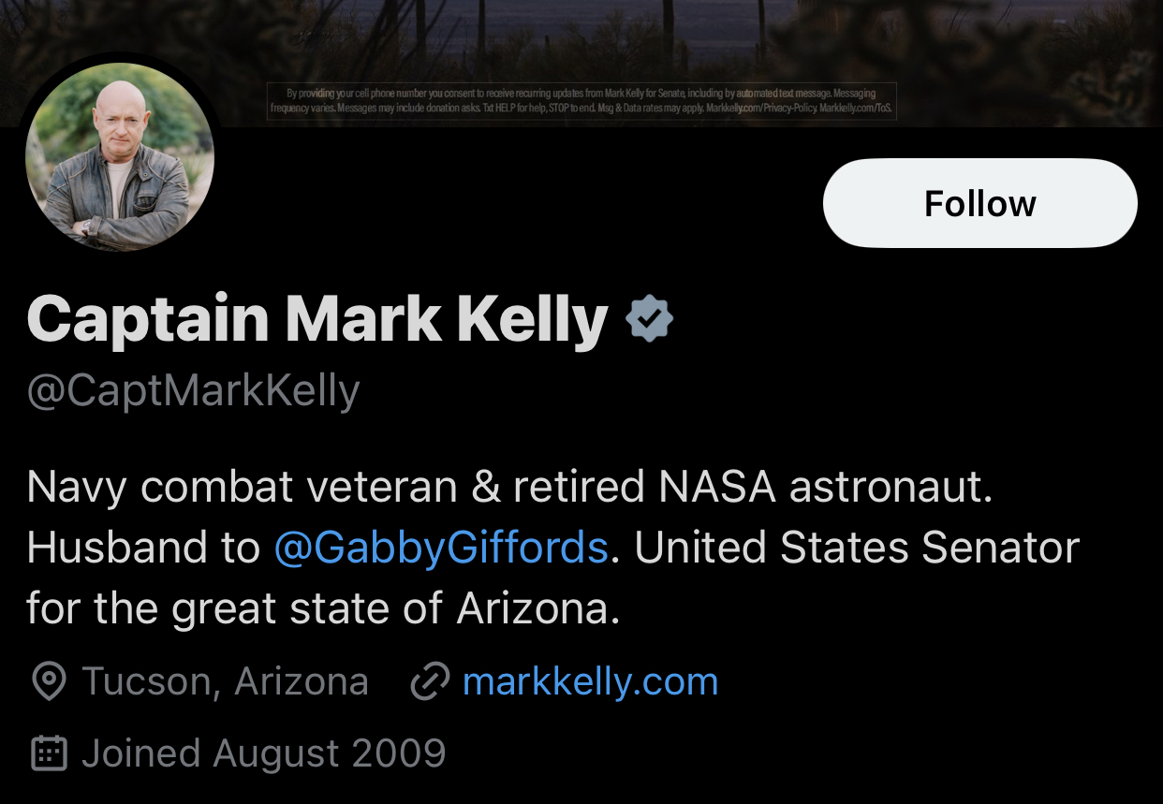Viewport: 1163px width, 804px height.
Task: Click the @CaptMarkKelly handle
Action: click(193, 391)
